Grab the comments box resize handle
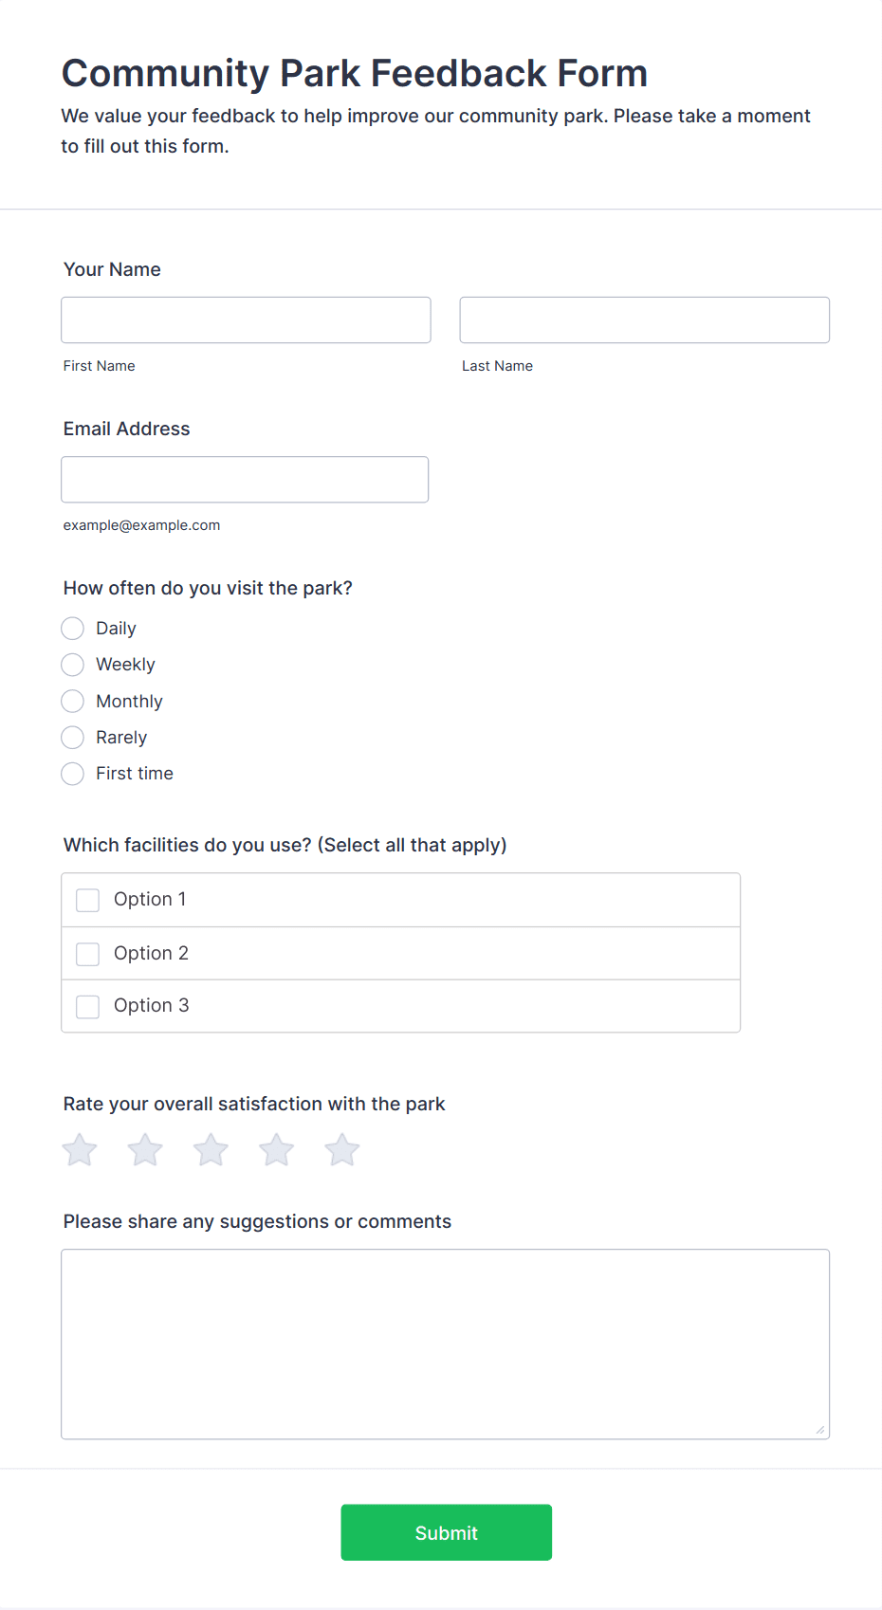The image size is (882, 1610). pos(820,1430)
